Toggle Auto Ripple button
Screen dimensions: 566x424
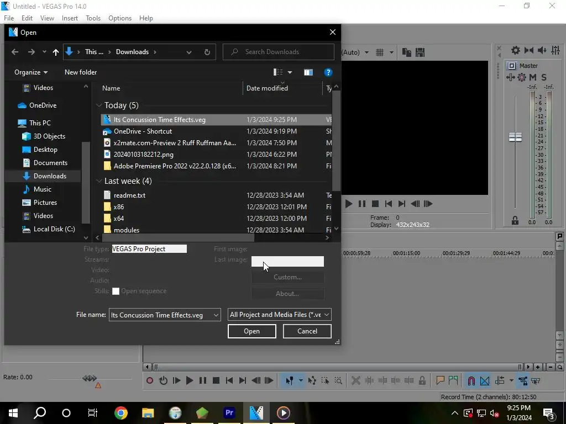click(500, 380)
